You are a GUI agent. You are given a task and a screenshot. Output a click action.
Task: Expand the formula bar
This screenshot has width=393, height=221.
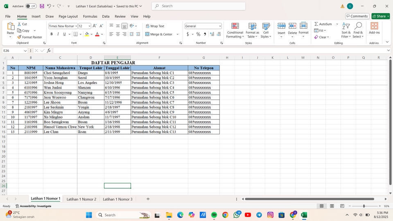[x=388, y=51]
